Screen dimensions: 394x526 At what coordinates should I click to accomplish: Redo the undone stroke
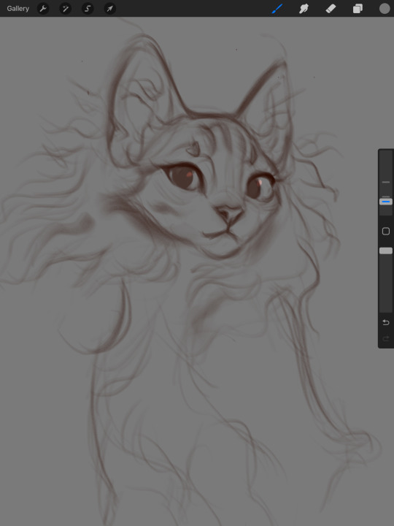pos(386,338)
